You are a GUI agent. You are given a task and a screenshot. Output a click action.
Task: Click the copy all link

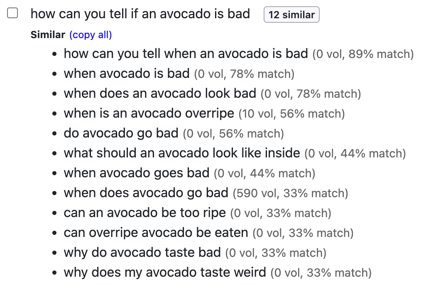click(91, 35)
